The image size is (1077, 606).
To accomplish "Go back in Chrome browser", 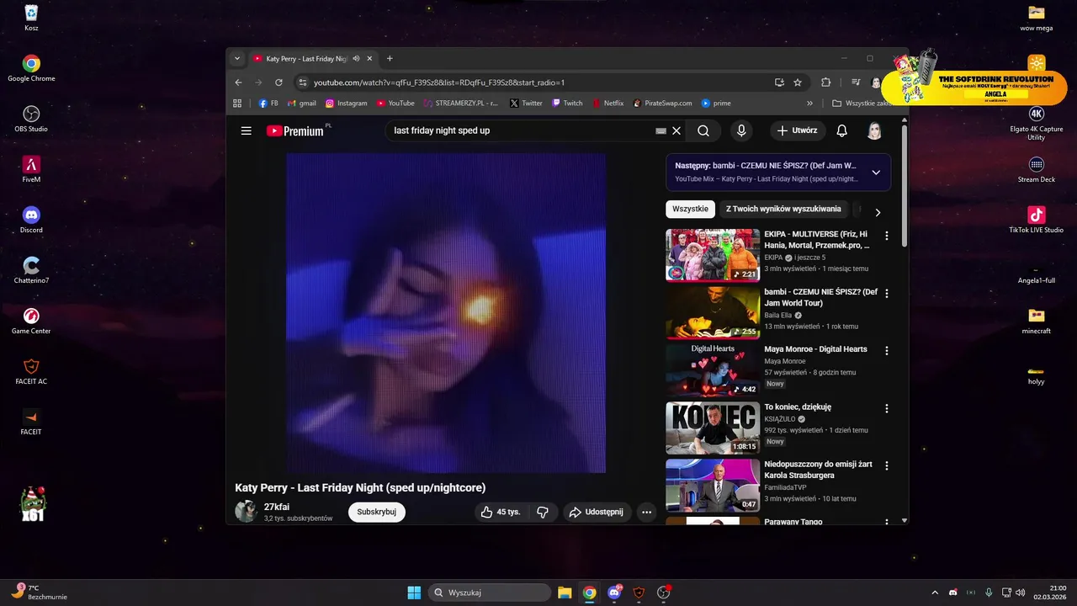I will click(x=238, y=82).
